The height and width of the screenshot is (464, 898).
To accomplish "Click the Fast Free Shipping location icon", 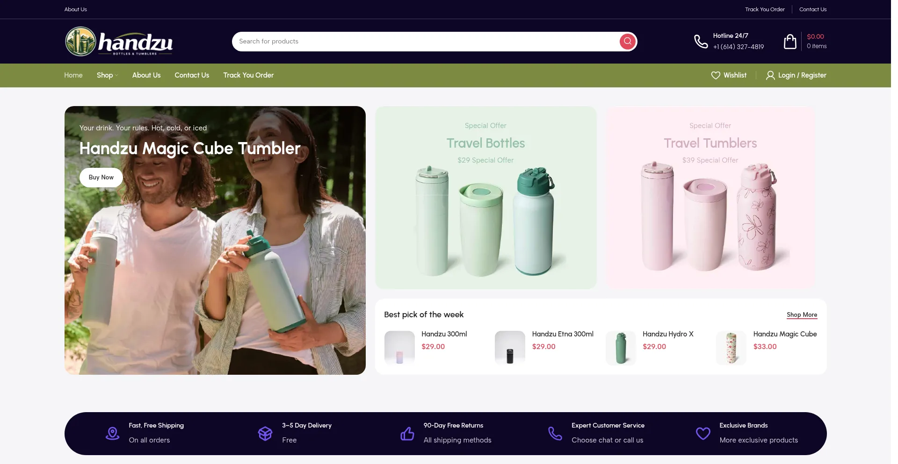I will tap(112, 433).
